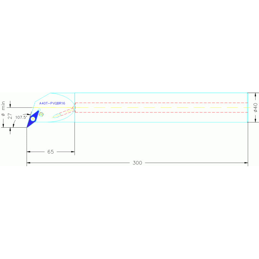Image resolution: width=259 pixels, height=259 pixels.
Task: Click the A40T-PVQBR16 part label
Action: (52, 103)
